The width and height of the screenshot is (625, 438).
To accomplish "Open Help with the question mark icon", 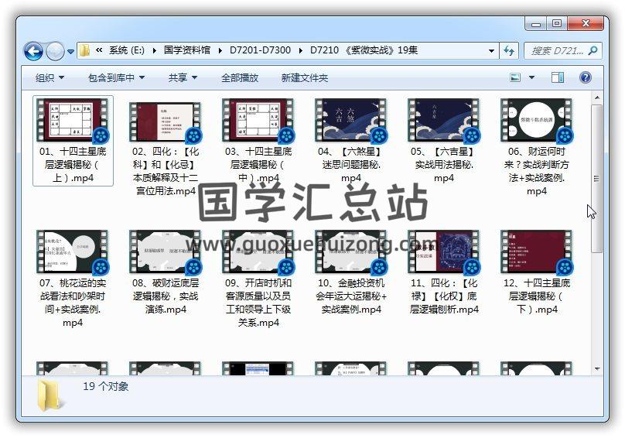I will (x=586, y=77).
